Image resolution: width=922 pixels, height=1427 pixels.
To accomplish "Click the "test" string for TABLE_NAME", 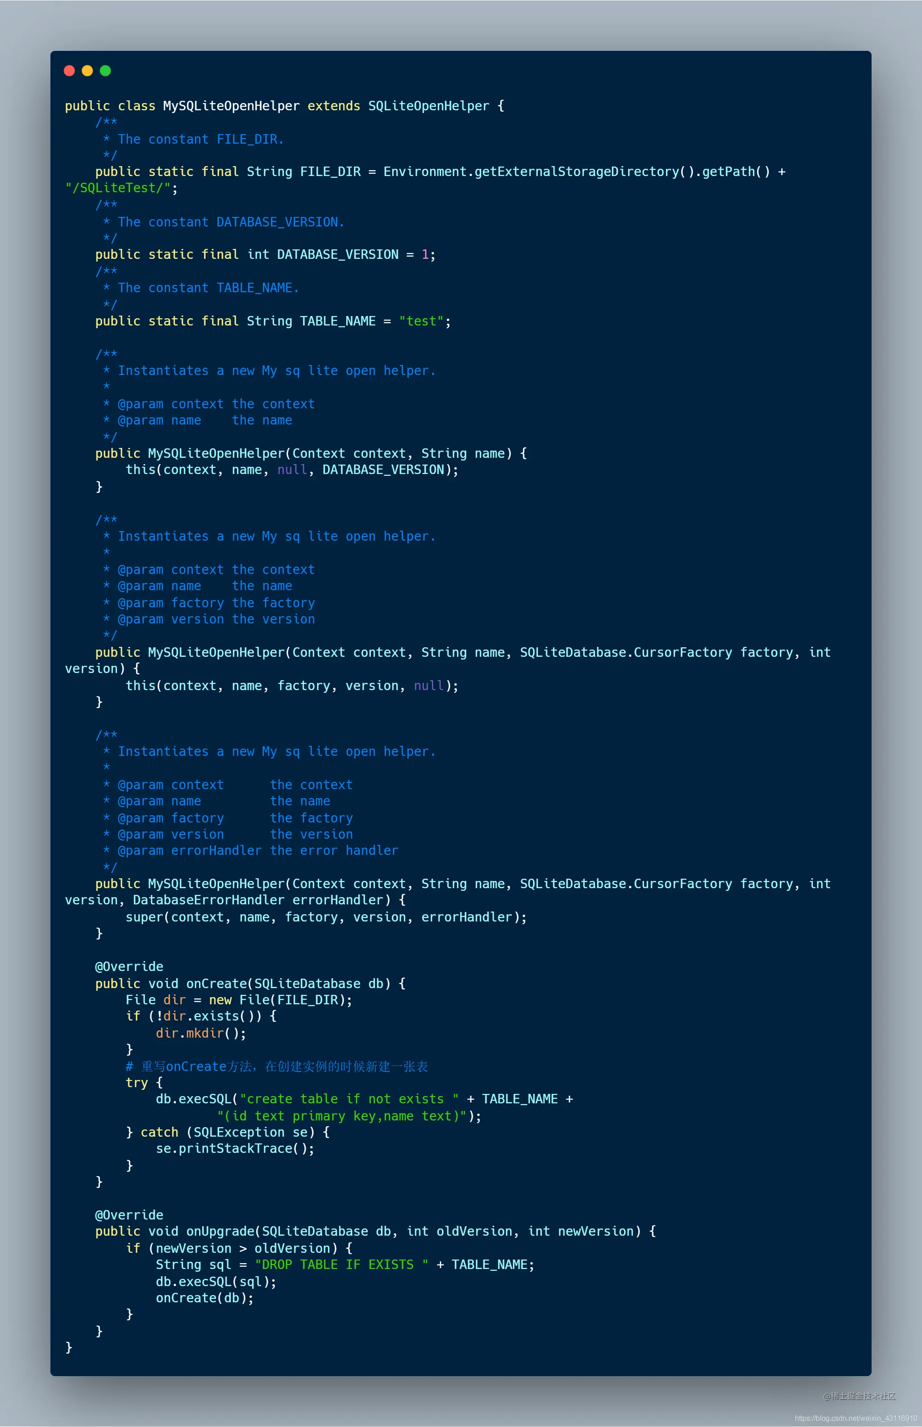I will [x=421, y=321].
